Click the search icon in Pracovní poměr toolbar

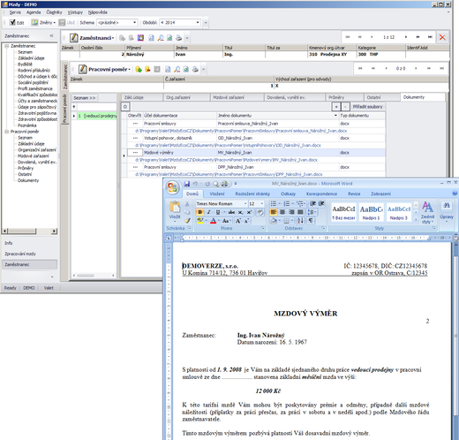click(x=177, y=69)
